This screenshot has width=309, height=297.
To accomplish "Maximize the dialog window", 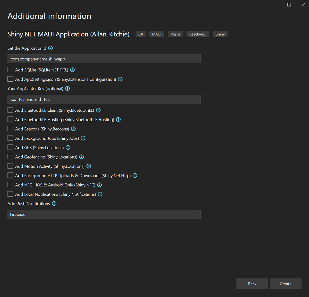I will 289,5.
